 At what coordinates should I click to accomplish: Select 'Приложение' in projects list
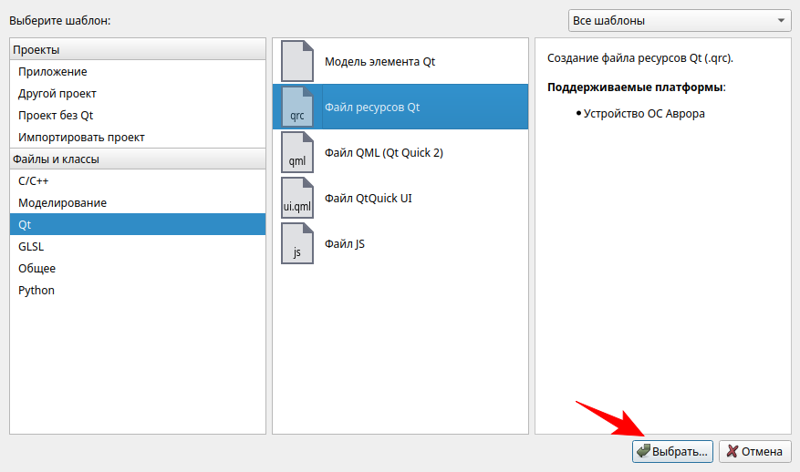point(53,71)
